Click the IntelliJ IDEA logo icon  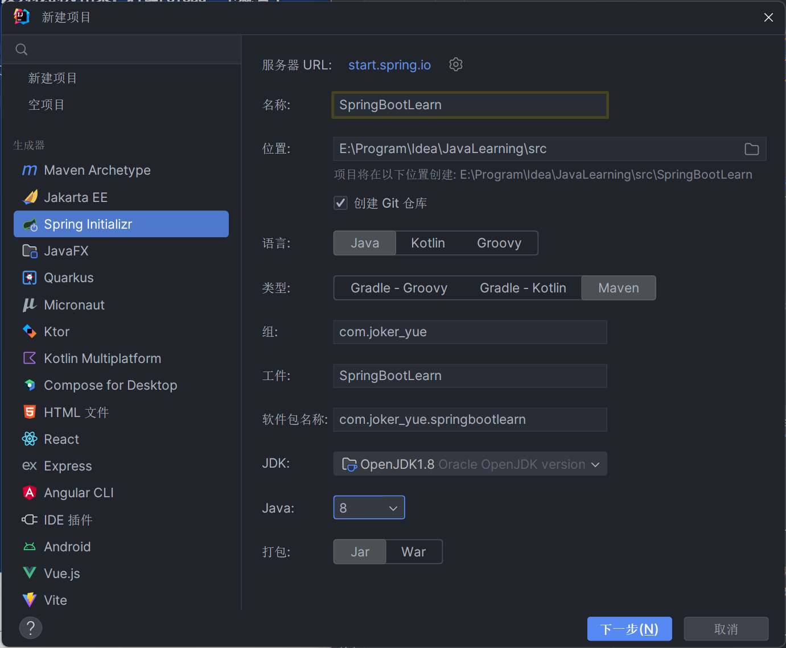coord(21,16)
